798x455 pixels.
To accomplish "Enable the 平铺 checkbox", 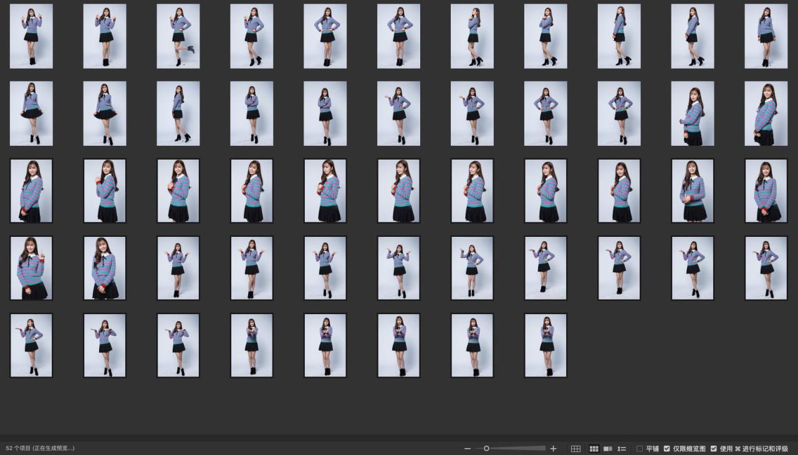I will click(640, 449).
